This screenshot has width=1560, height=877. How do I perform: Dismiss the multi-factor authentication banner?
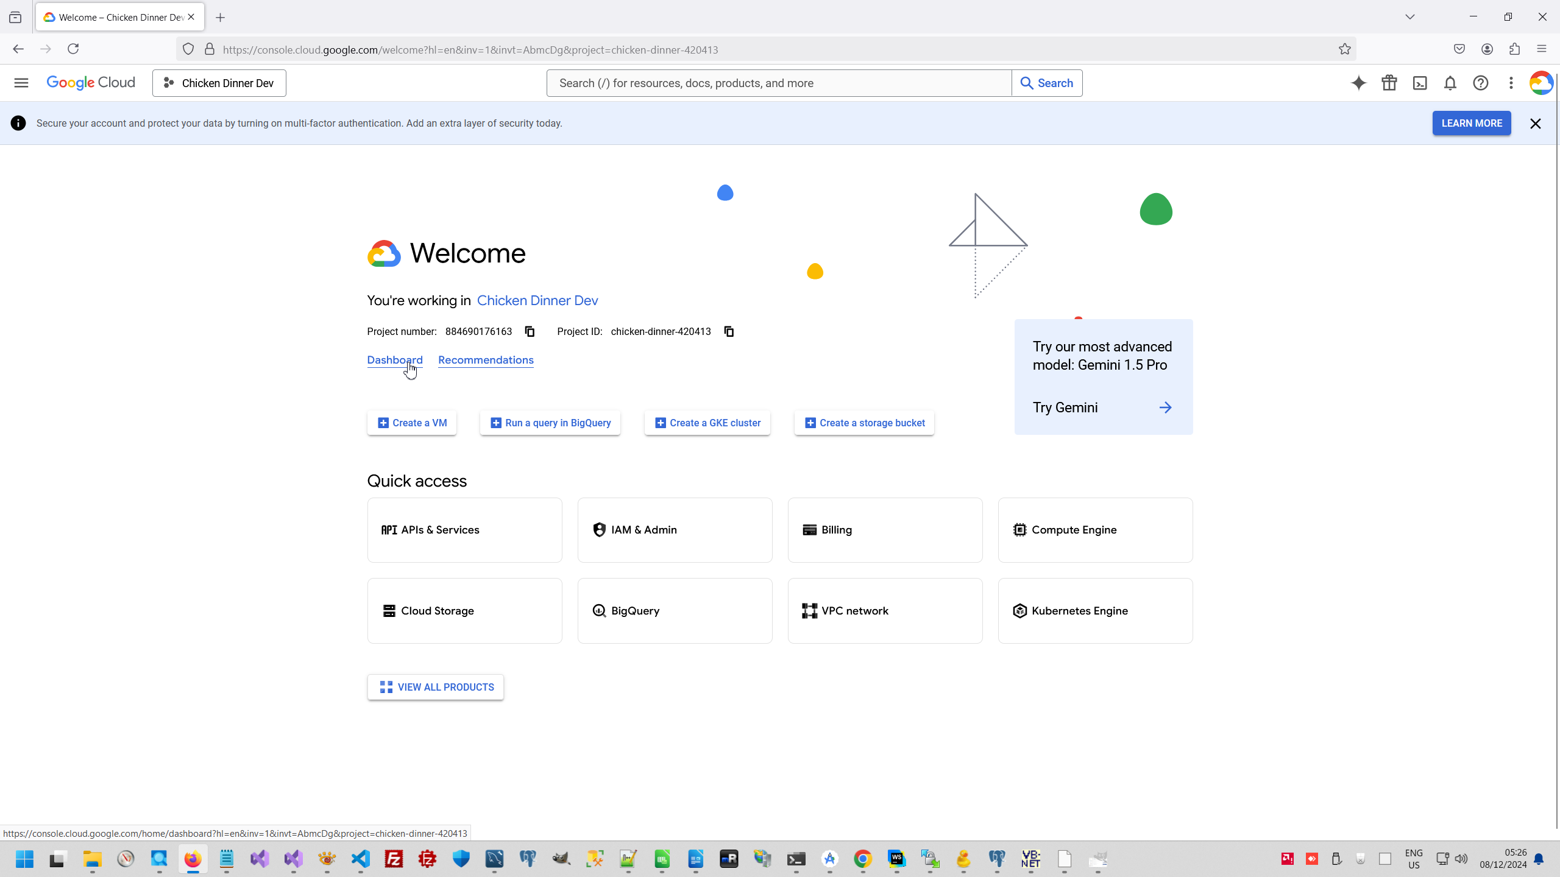click(x=1535, y=124)
